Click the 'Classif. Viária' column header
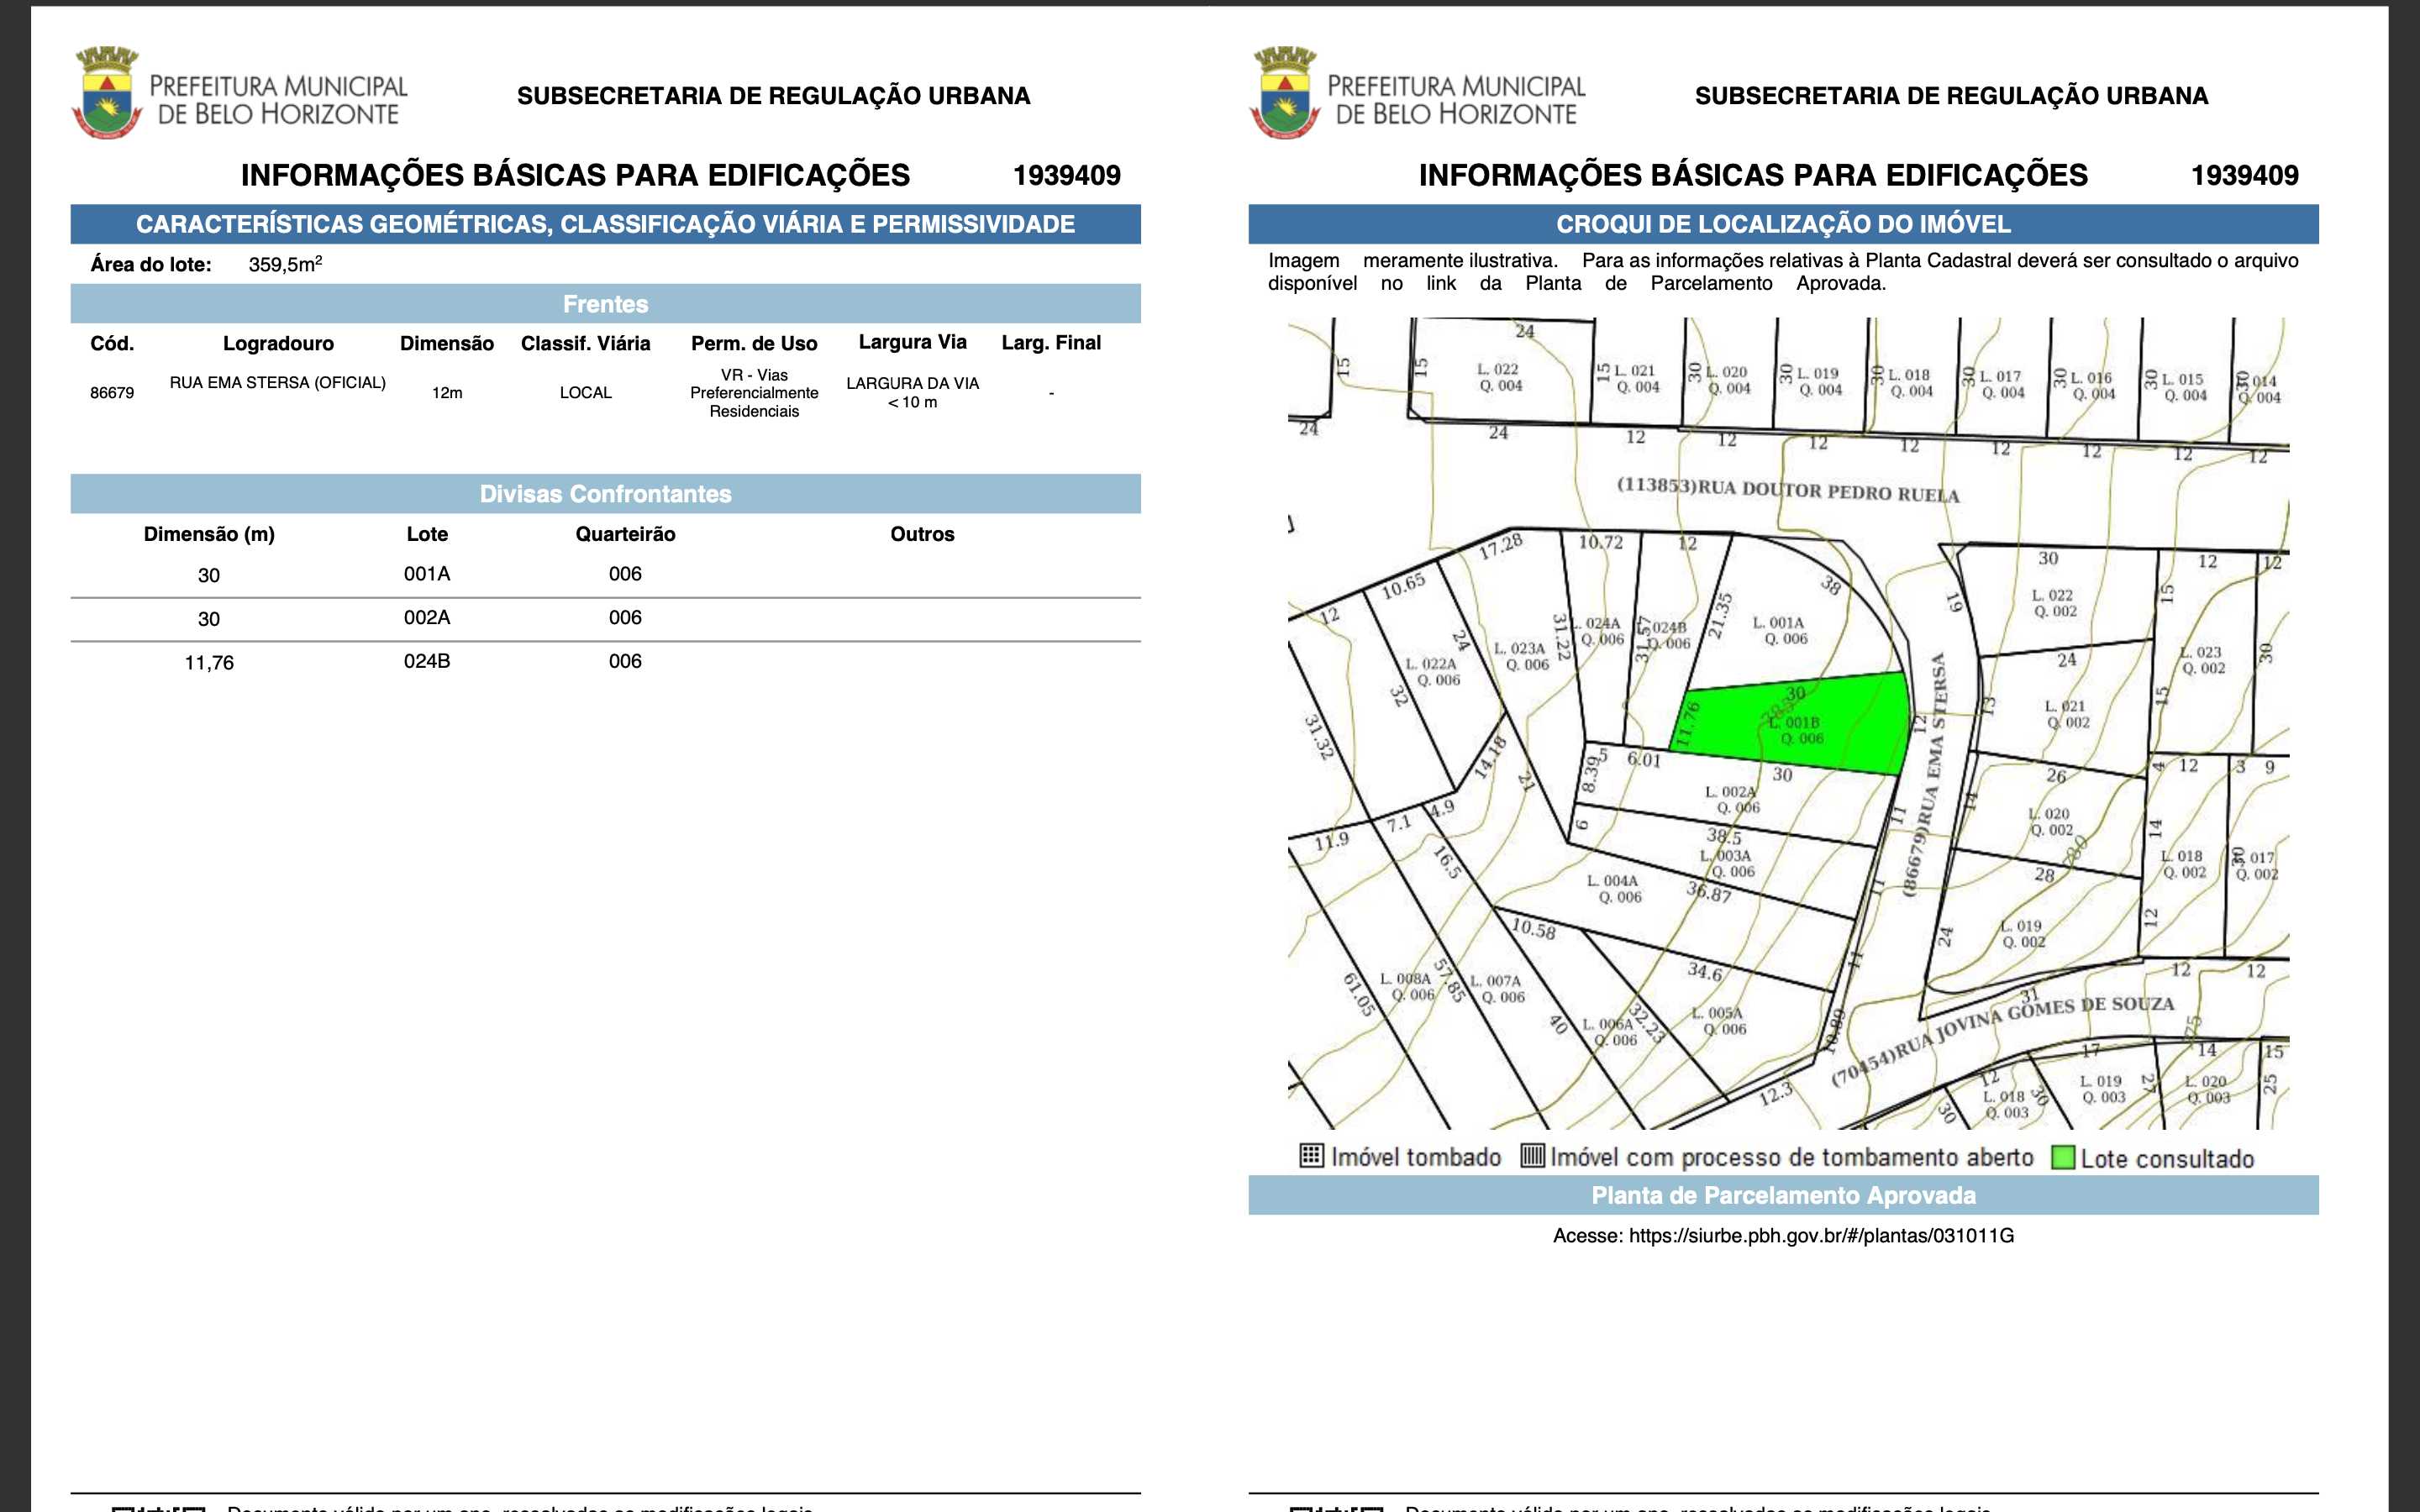 click(586, 343)
